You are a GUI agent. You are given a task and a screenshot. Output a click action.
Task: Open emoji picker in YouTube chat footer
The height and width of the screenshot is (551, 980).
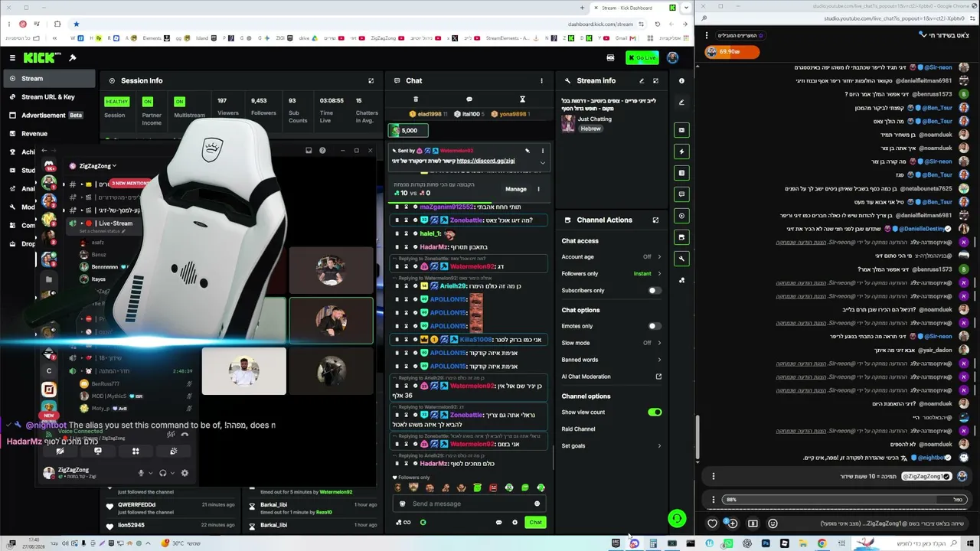pyautogui.click(x=773, y=523)
